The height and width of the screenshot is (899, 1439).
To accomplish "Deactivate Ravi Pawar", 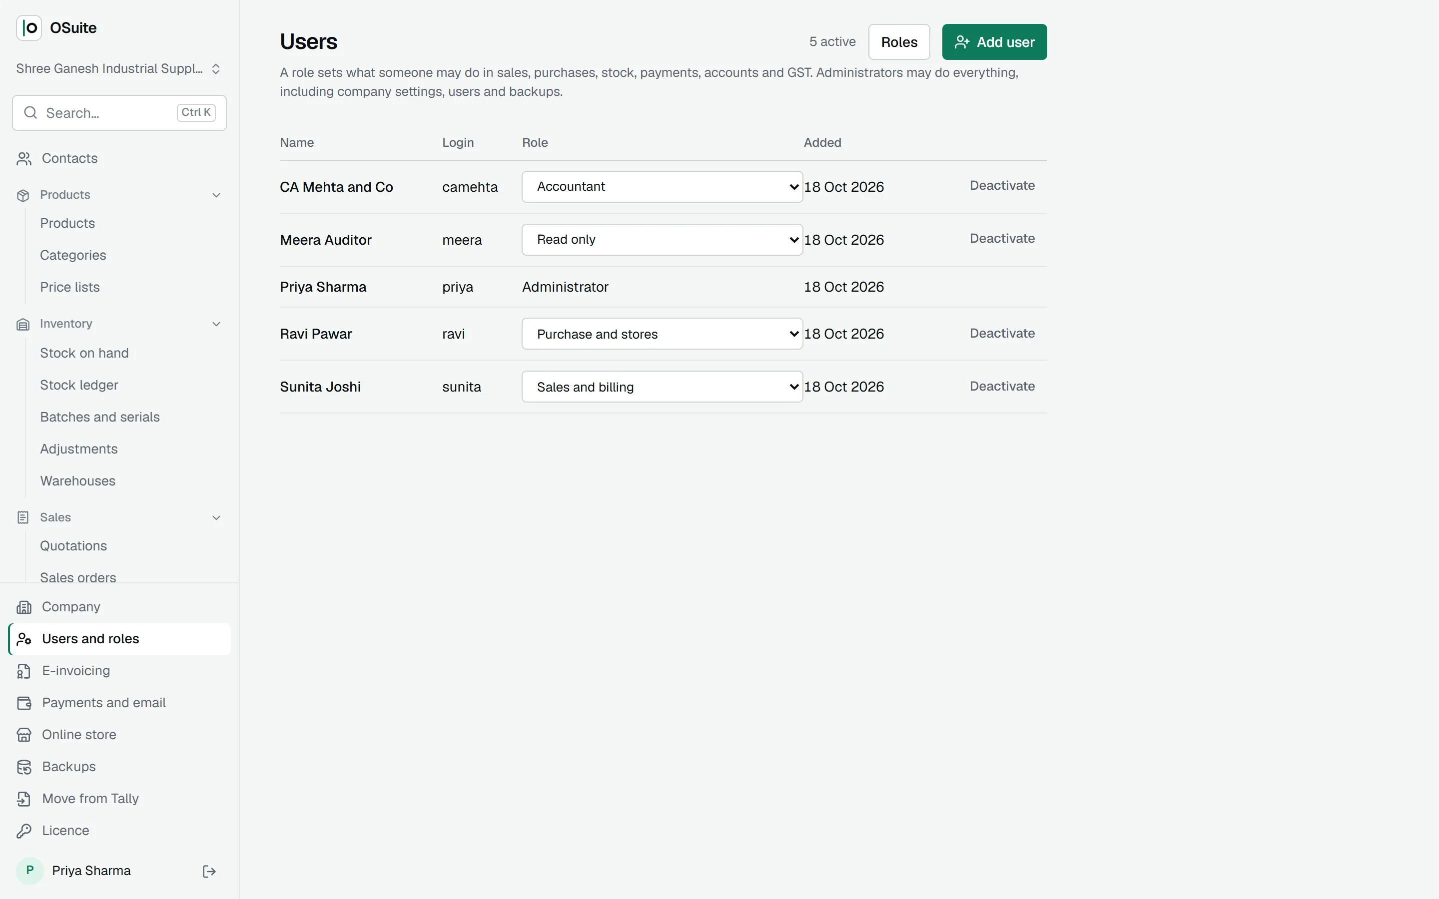I will click(1002, 334).
